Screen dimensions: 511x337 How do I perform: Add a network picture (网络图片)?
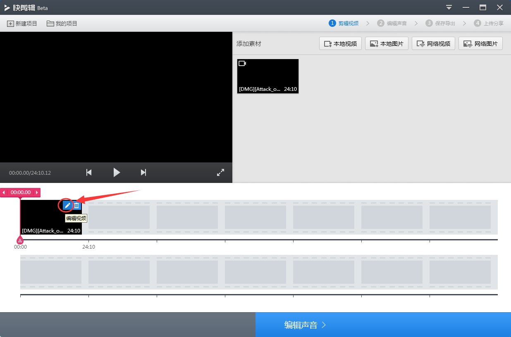pos(480,43)
